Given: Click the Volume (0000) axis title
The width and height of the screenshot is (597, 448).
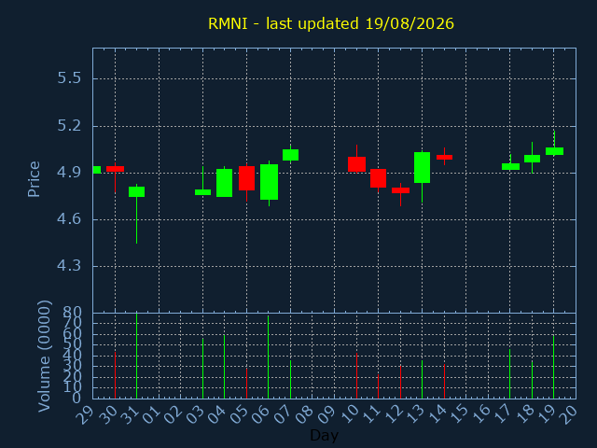Looking at the screenshot, I should (44, 357).
